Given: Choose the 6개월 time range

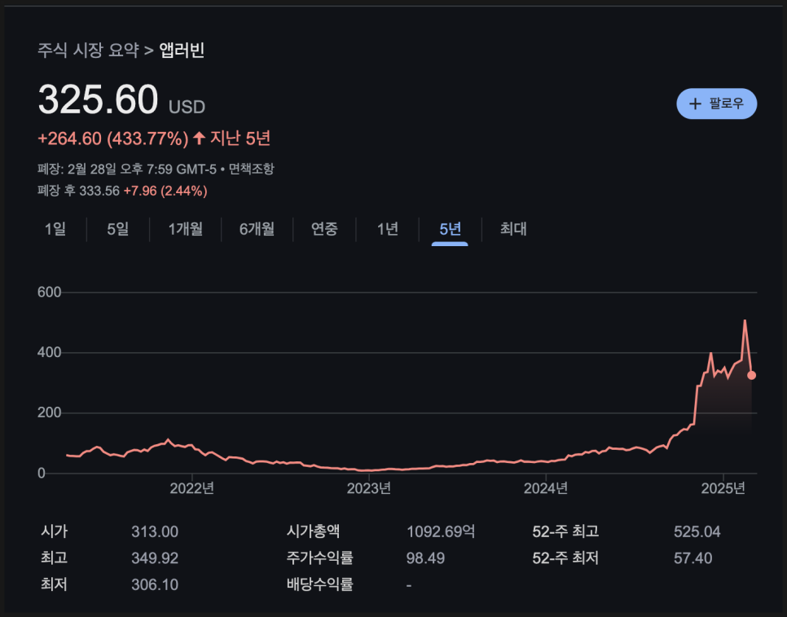Looking at the screenshot, I should [257, 229].
